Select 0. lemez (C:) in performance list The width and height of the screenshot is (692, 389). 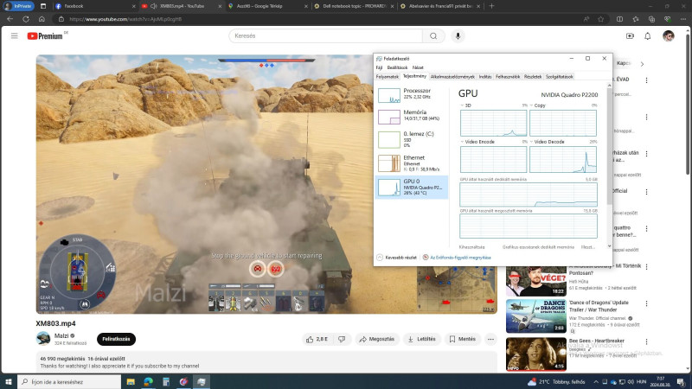click(412, 139)
